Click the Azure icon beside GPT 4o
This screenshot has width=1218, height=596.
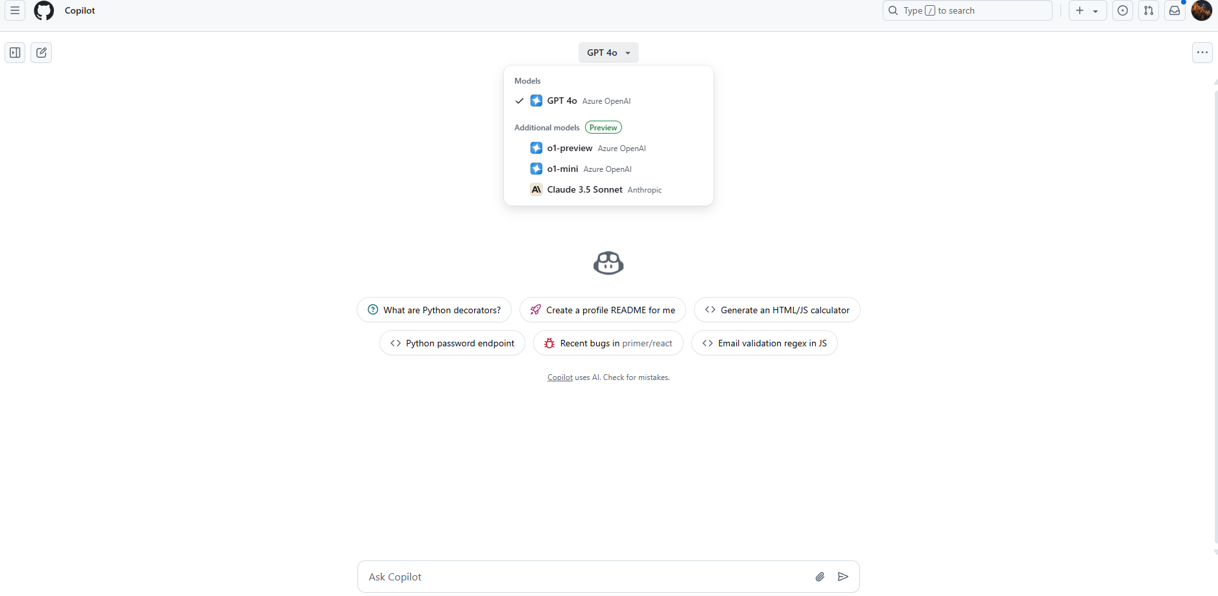pos(536,101)
